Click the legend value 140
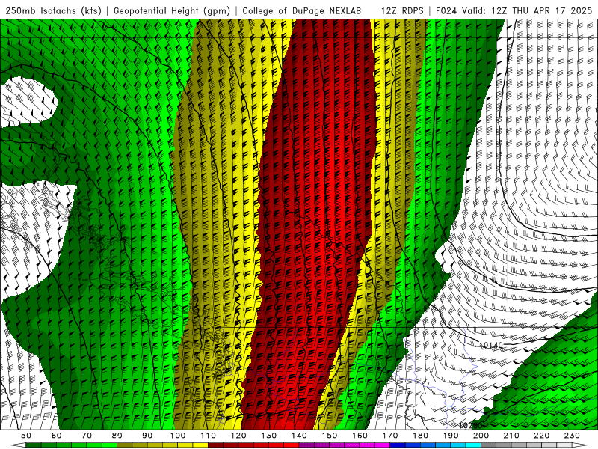The image size is (598, 449). pos(299,436)
